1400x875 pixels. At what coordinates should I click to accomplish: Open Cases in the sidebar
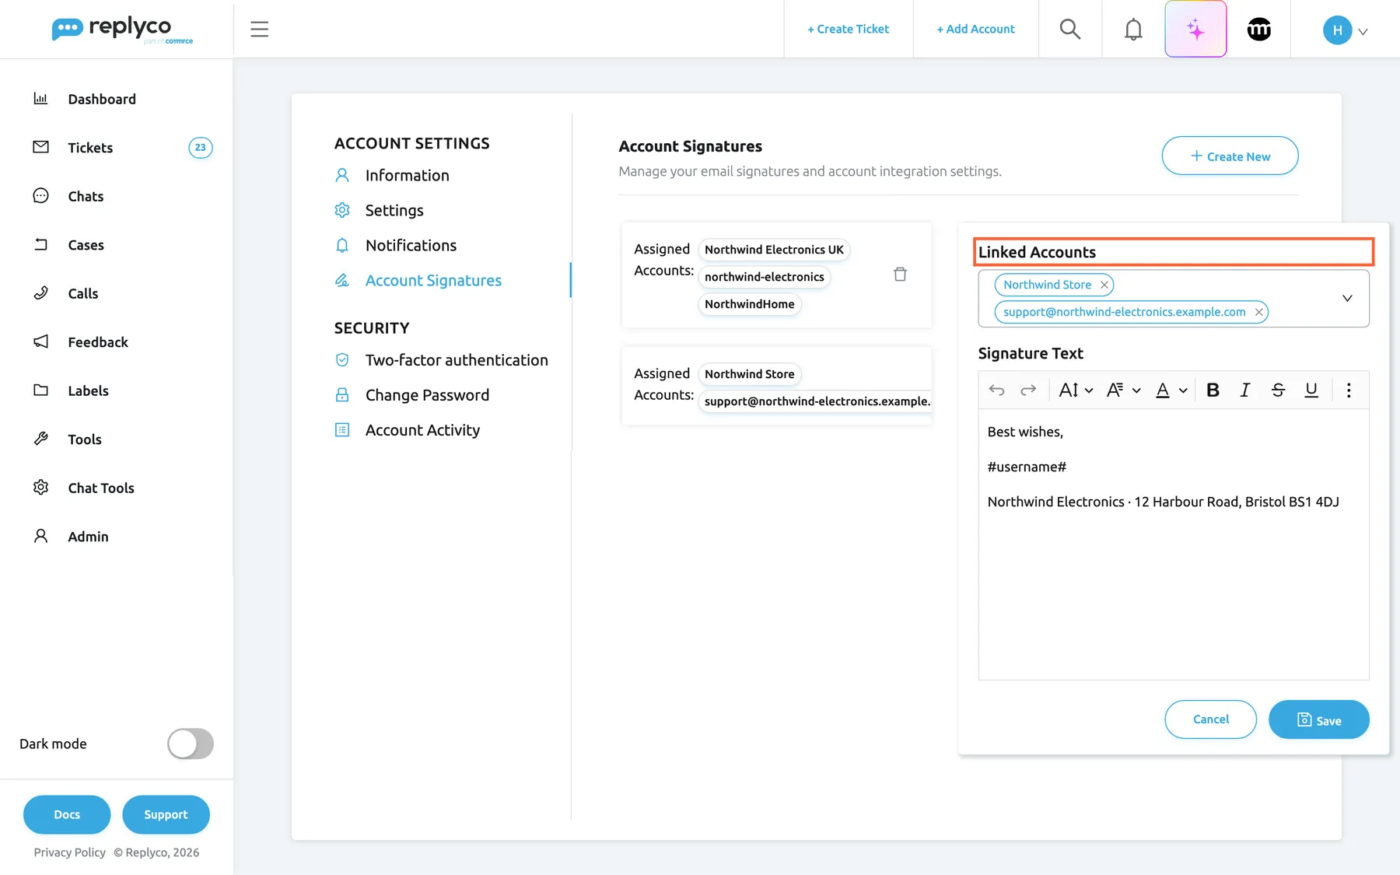coord(86,245)
